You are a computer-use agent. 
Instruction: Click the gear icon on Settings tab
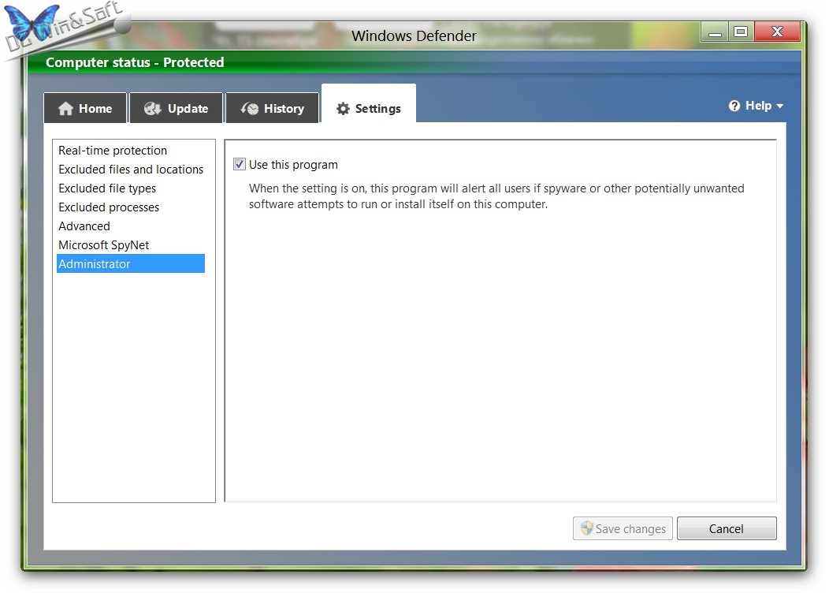coord(343,109)
